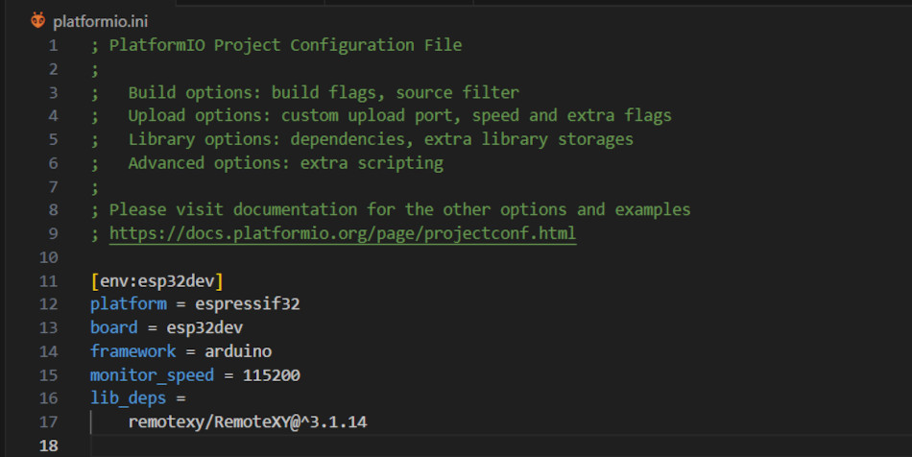Place cursor on empty line 18
This screenshot has width=912, height=457.
coord(500,445)
